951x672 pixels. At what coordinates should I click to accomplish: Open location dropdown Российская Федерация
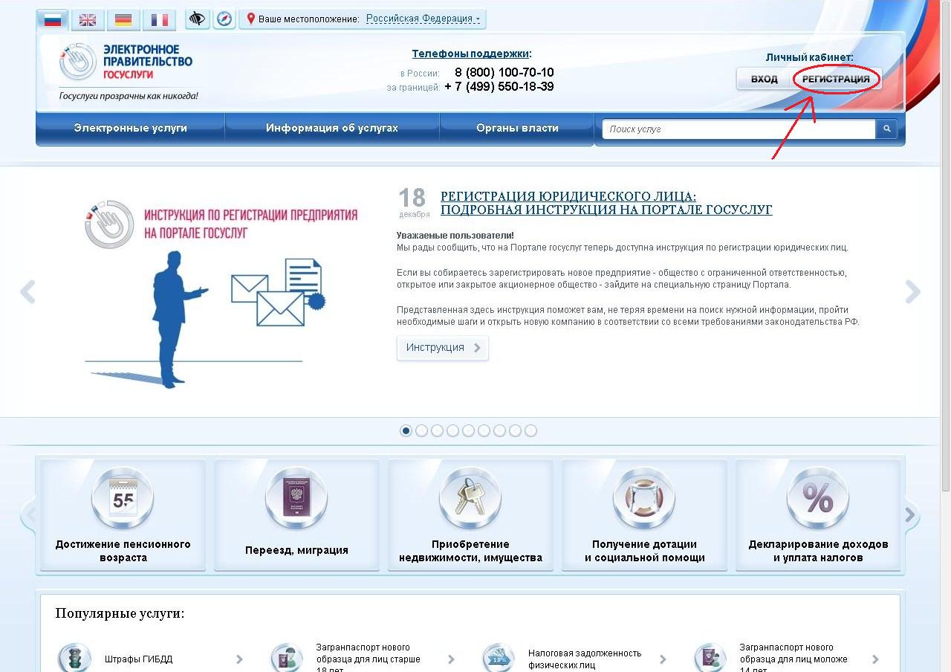pyautogui.click(x=423, y=19)
